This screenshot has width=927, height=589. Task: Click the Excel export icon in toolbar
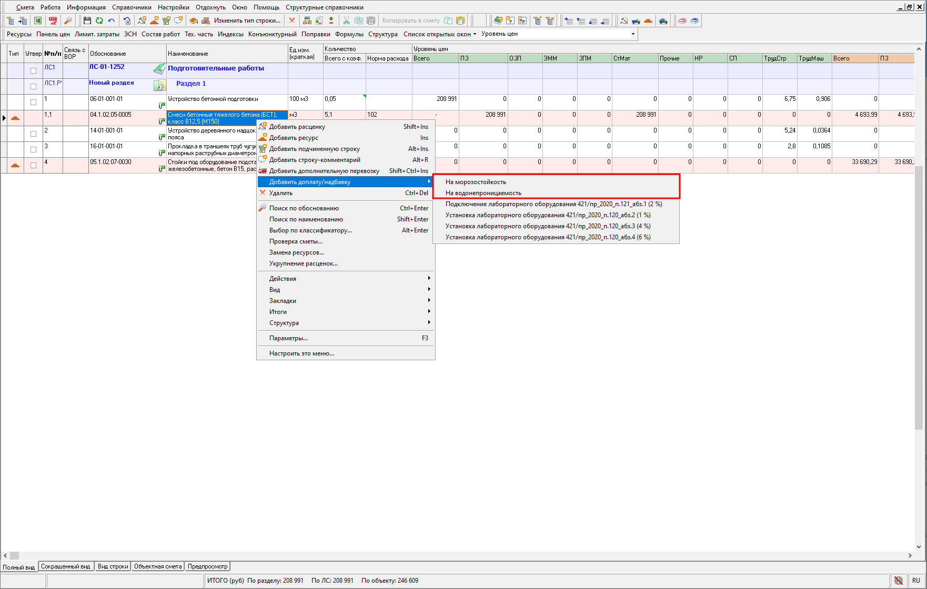tap(38, 21)
